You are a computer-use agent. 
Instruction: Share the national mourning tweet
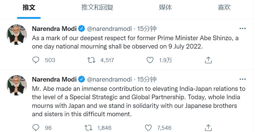pos(208,60)
